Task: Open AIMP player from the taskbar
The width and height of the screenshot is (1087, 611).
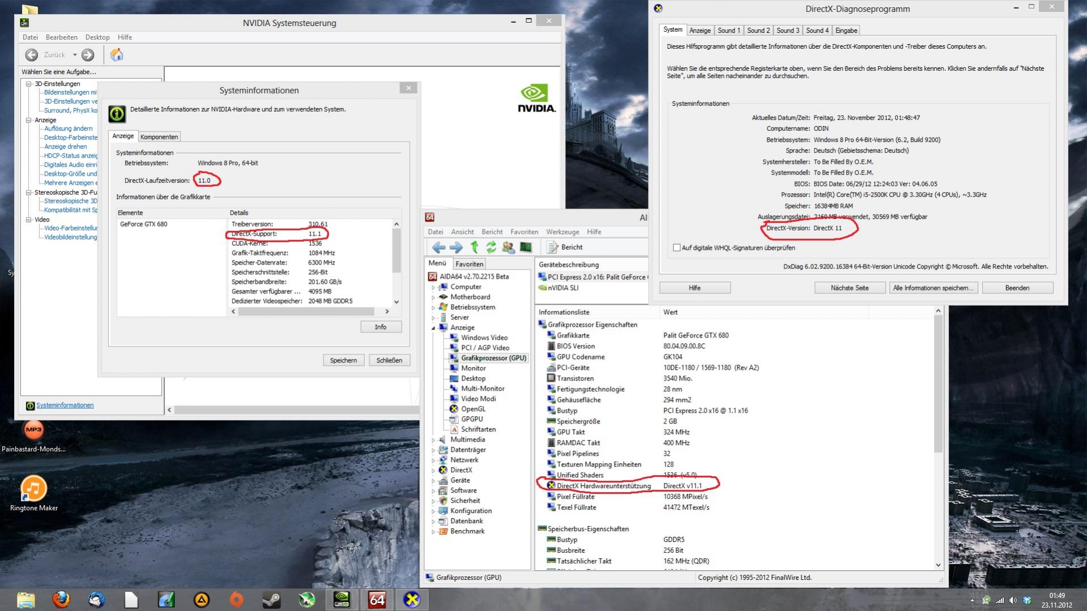Action: (x=201, y=599)
